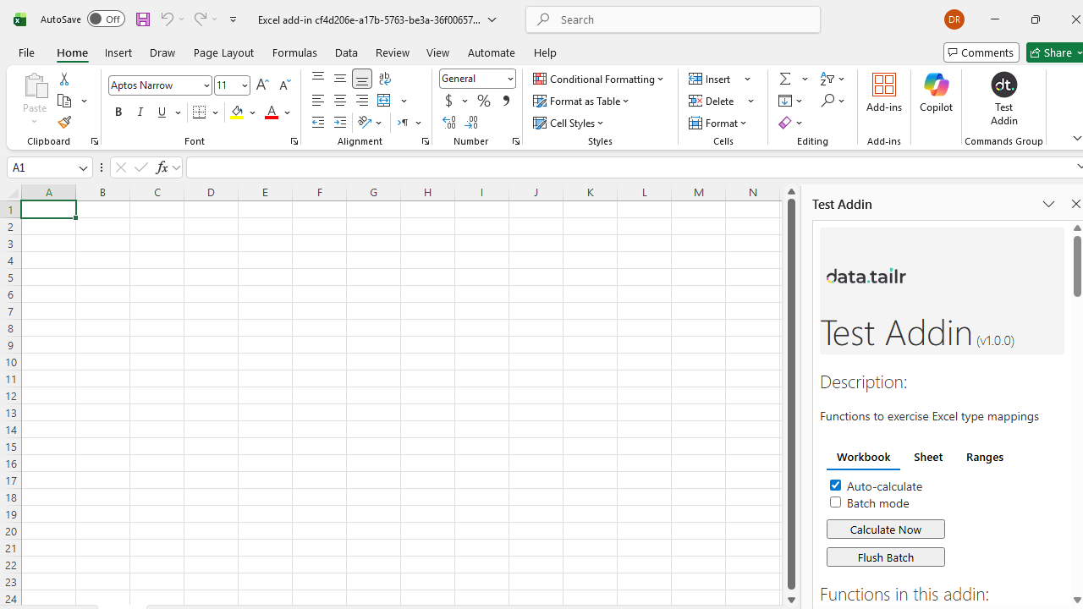Click the Wrap Text icon
The image size is (1083, 609).
[385, 79]
